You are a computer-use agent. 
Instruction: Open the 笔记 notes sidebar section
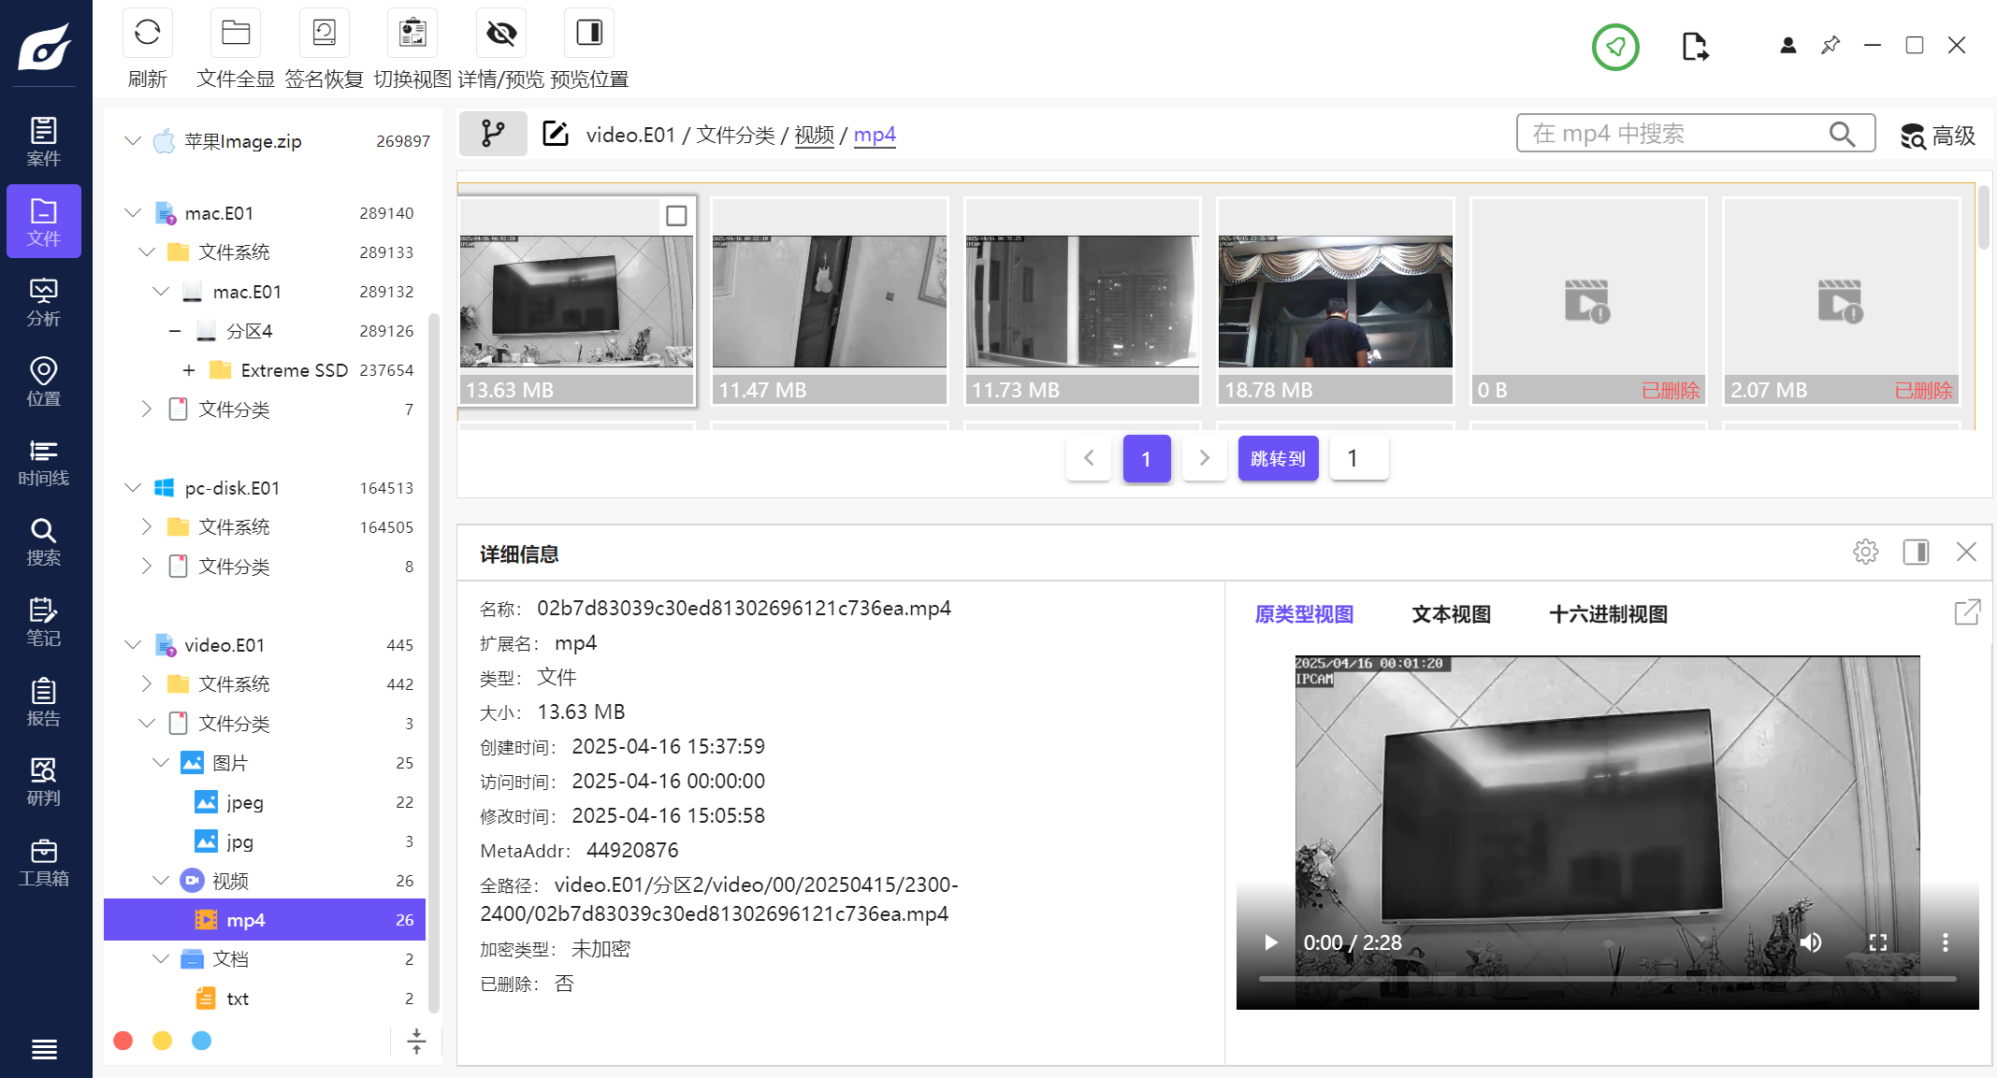(x=44, y=622)
